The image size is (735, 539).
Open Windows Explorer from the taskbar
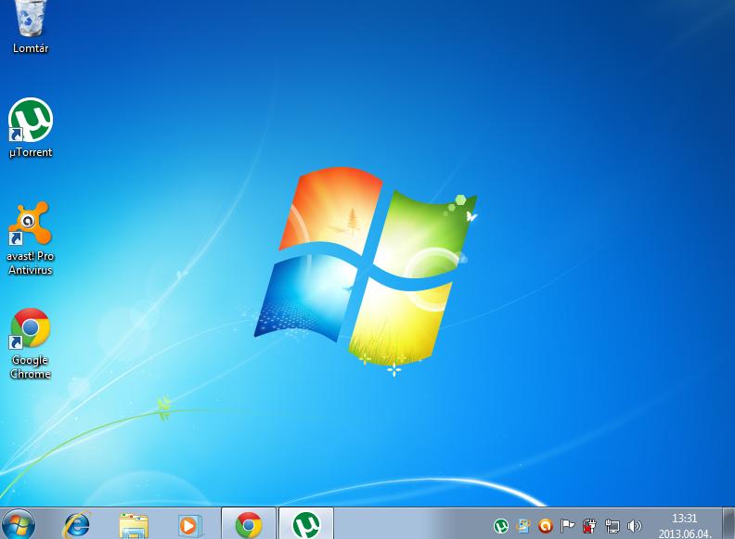(x=134, y=525)
